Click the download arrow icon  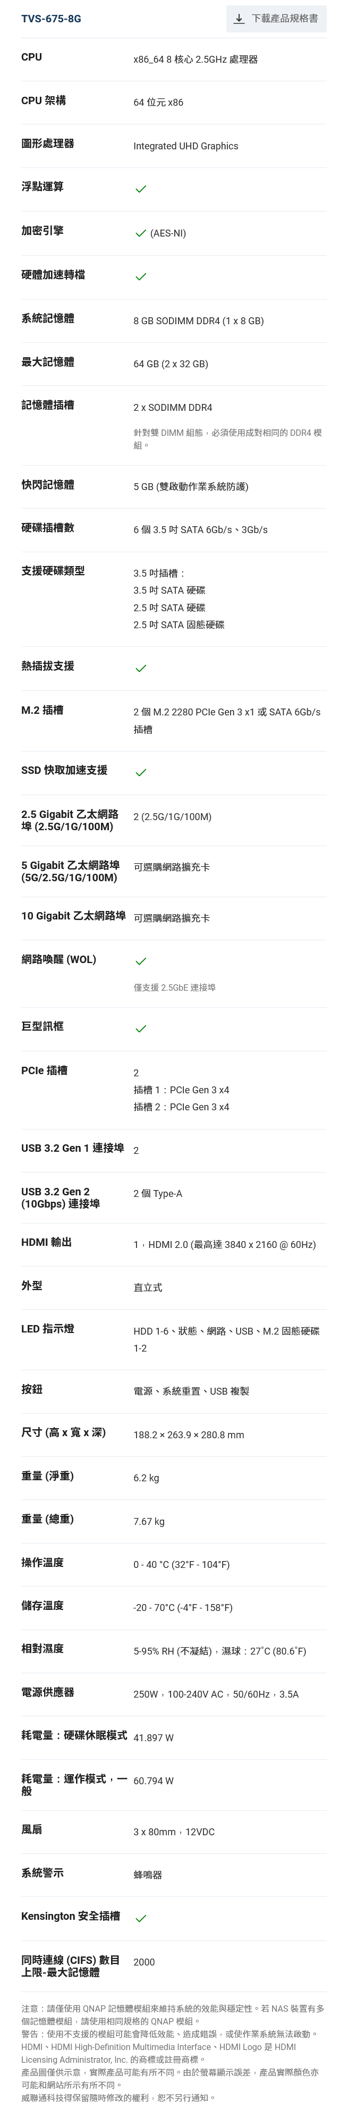pyautogui.click(x=238, y=19)
